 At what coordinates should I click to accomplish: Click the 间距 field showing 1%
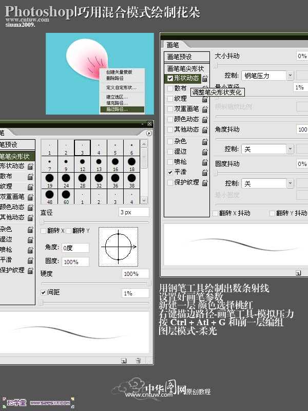(136, 293)
